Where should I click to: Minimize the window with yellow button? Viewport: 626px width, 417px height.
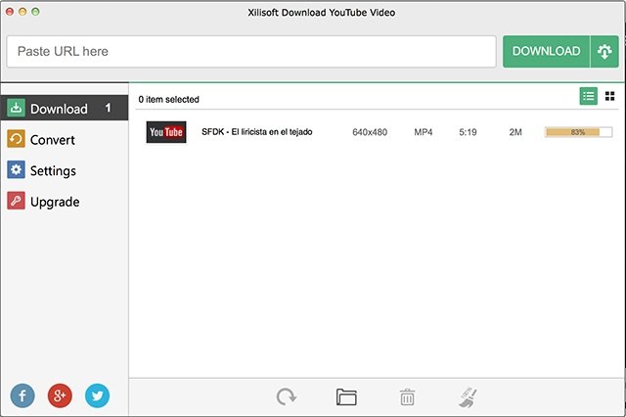click(x=22, y=12)
